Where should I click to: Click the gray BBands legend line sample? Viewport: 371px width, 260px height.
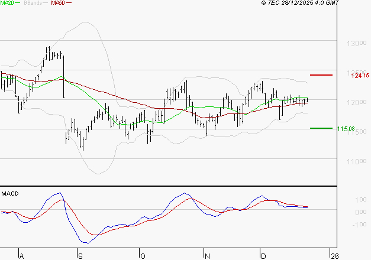(x=46, y=3)
